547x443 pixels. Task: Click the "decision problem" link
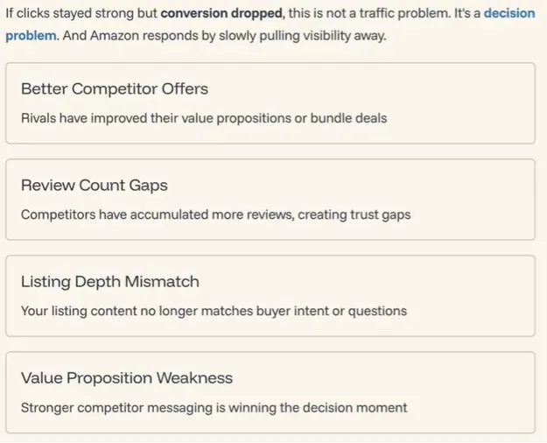508,15
